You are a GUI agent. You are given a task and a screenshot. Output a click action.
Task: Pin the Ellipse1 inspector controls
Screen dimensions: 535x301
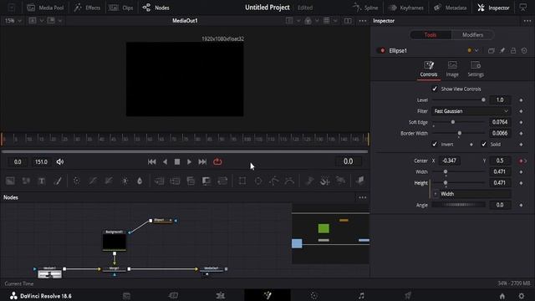502,50
